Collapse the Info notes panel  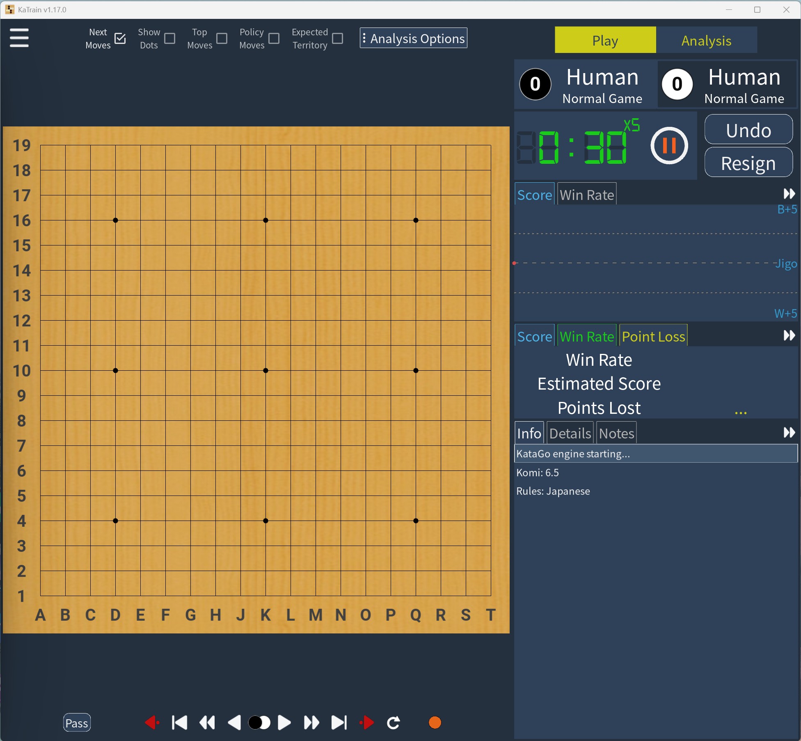pyautogui.click(x=789, y=432)
